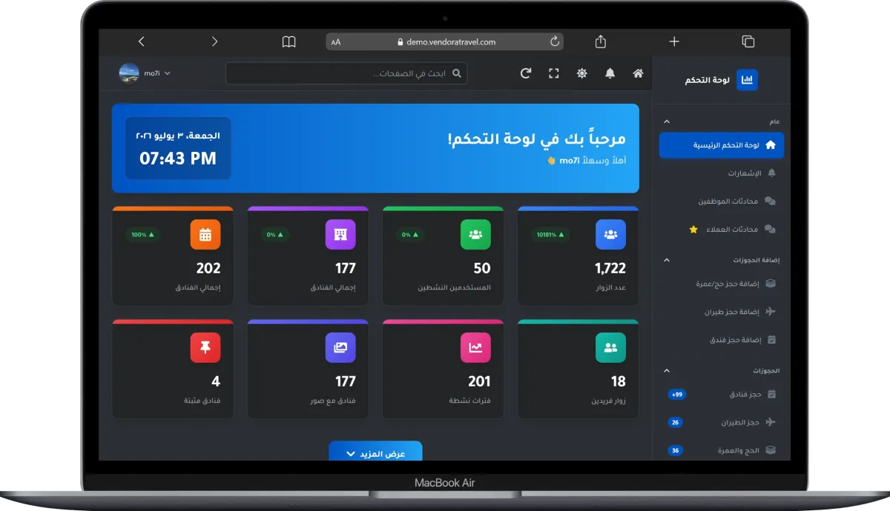Reload the page from the address bar
Image resolution: width=890 pixels, height=511 pixels.
[x=554, y=41]
